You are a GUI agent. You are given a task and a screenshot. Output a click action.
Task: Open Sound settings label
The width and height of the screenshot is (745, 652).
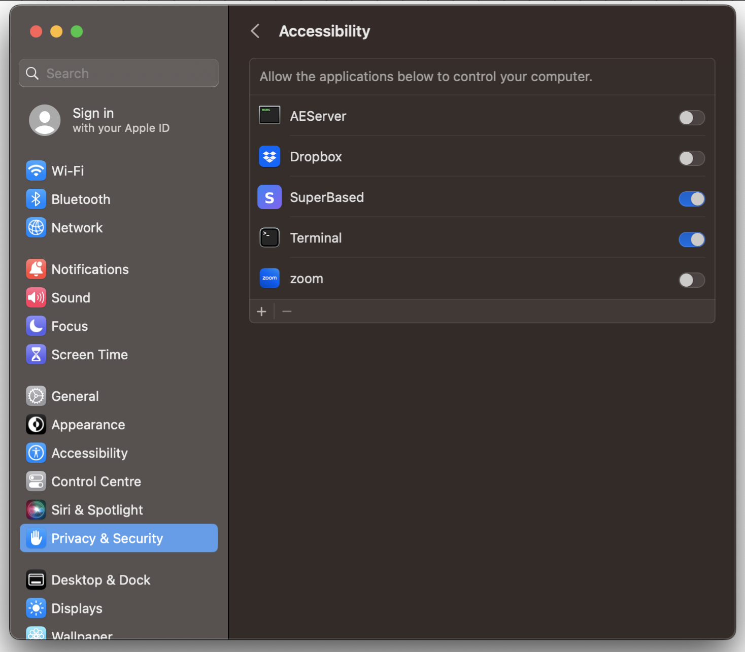[x=71, y=298]
